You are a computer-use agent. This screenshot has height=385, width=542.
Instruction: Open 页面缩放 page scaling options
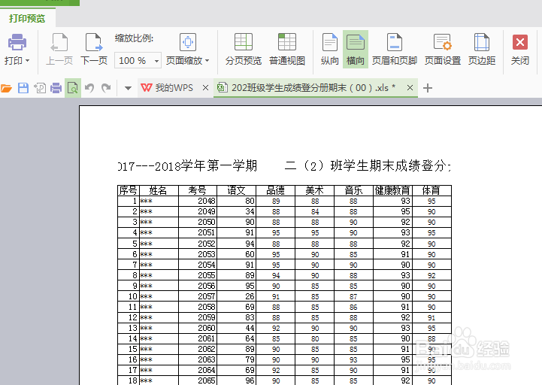[188, 50]
